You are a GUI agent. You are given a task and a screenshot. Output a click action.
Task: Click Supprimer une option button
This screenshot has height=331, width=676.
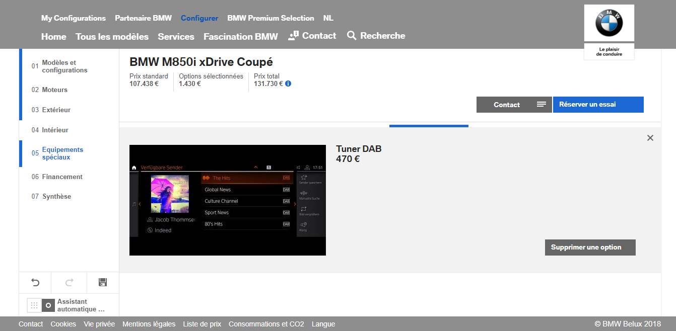tap(590, 247)
